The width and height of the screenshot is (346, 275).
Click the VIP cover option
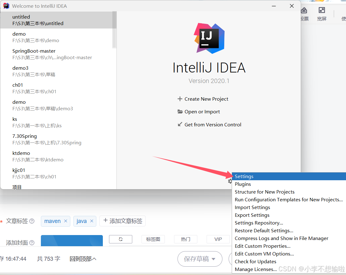coord(218,239)
